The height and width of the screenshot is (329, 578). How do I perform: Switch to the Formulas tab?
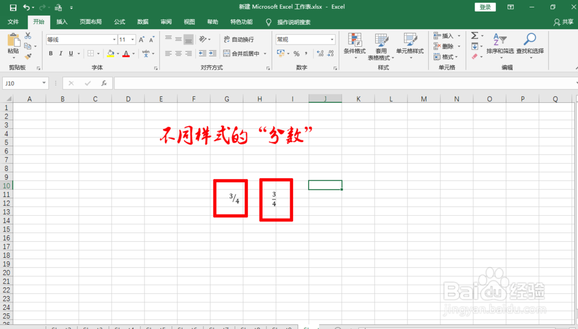(120, 22)
